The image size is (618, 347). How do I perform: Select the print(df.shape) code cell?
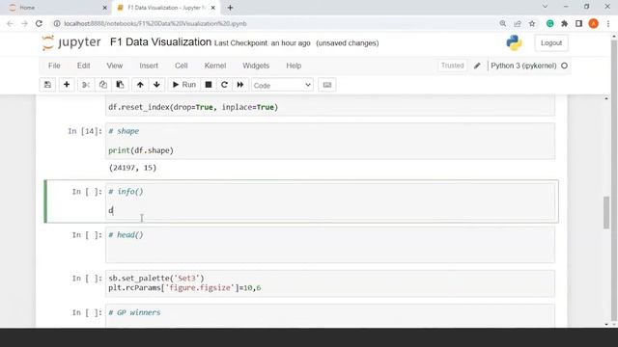coord(330,141)
